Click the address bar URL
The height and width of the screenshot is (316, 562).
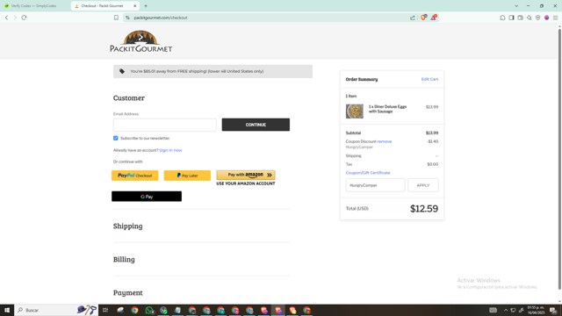(161, 18)
